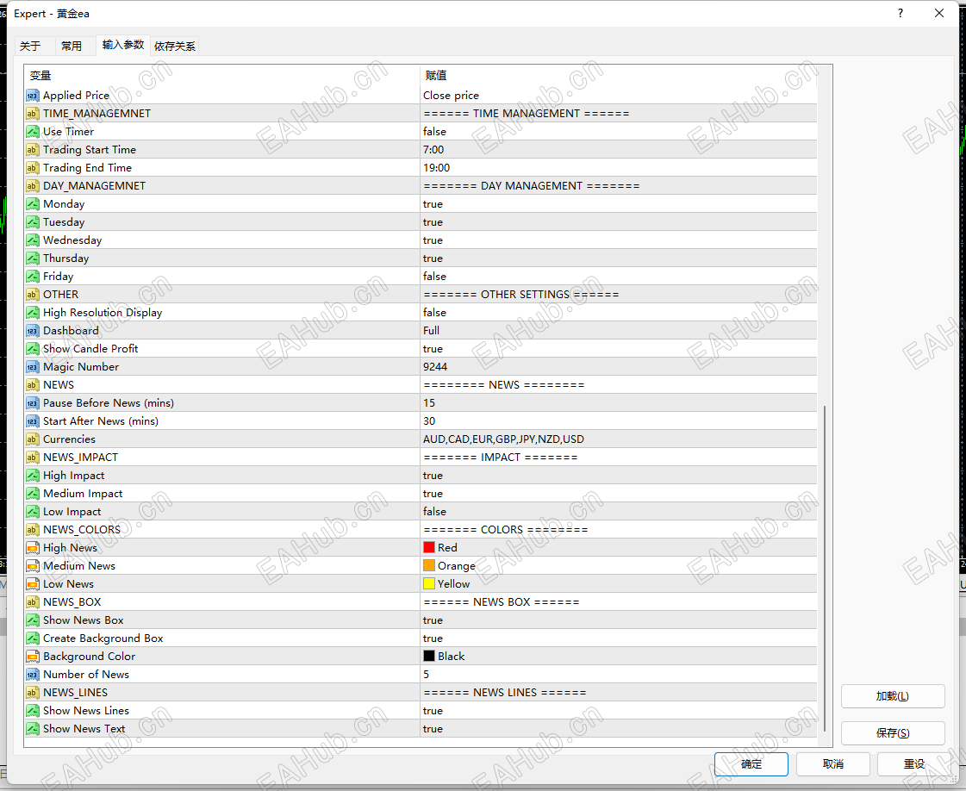Open the Low News Yellow color dropdown
Viewport: 966px width, 791px height.
pos(619,584)
